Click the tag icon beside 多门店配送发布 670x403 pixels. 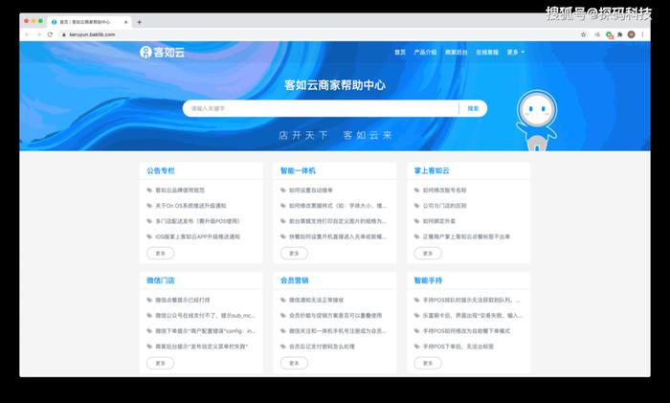pos(149,221)
